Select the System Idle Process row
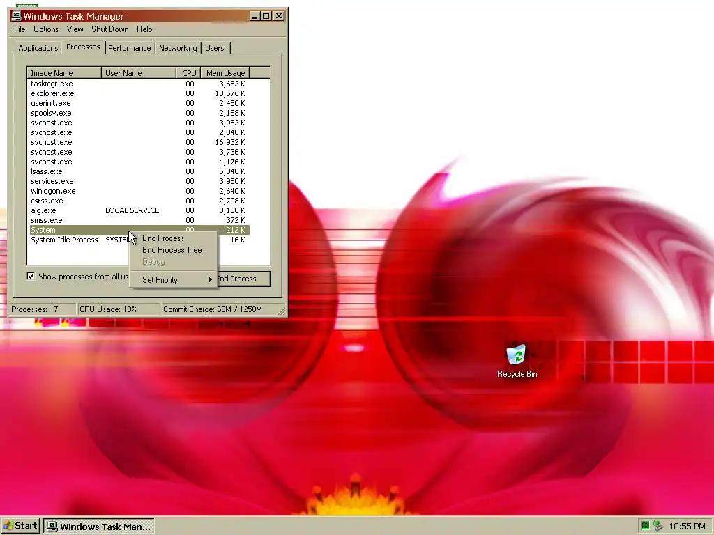Image resolution: width=714 pixels, height=535 pixels. (x=138, y=240)
